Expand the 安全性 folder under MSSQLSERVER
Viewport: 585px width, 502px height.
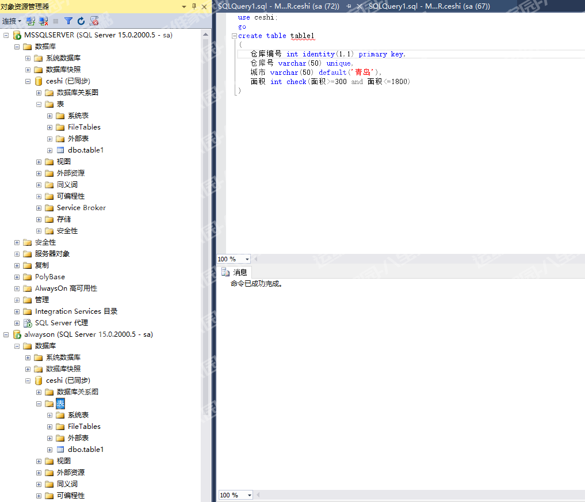(17, 242)
